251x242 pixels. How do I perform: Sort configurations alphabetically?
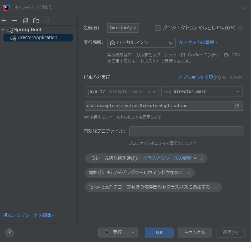[x=47, y=21]
